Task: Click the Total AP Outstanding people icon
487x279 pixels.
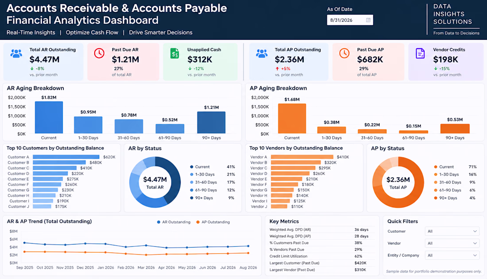Action: (x=262, y=54)
